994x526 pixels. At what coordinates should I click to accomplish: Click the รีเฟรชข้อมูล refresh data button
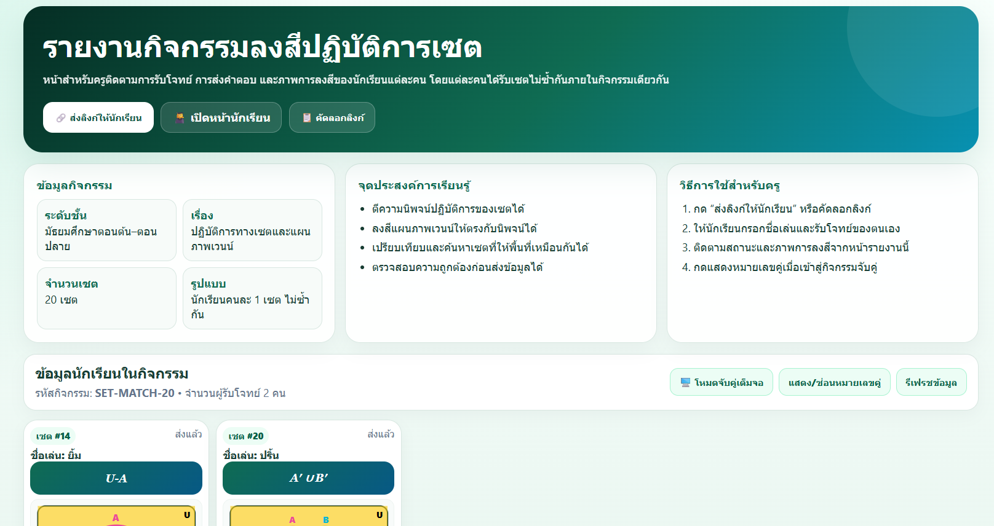tap(931, 382)
